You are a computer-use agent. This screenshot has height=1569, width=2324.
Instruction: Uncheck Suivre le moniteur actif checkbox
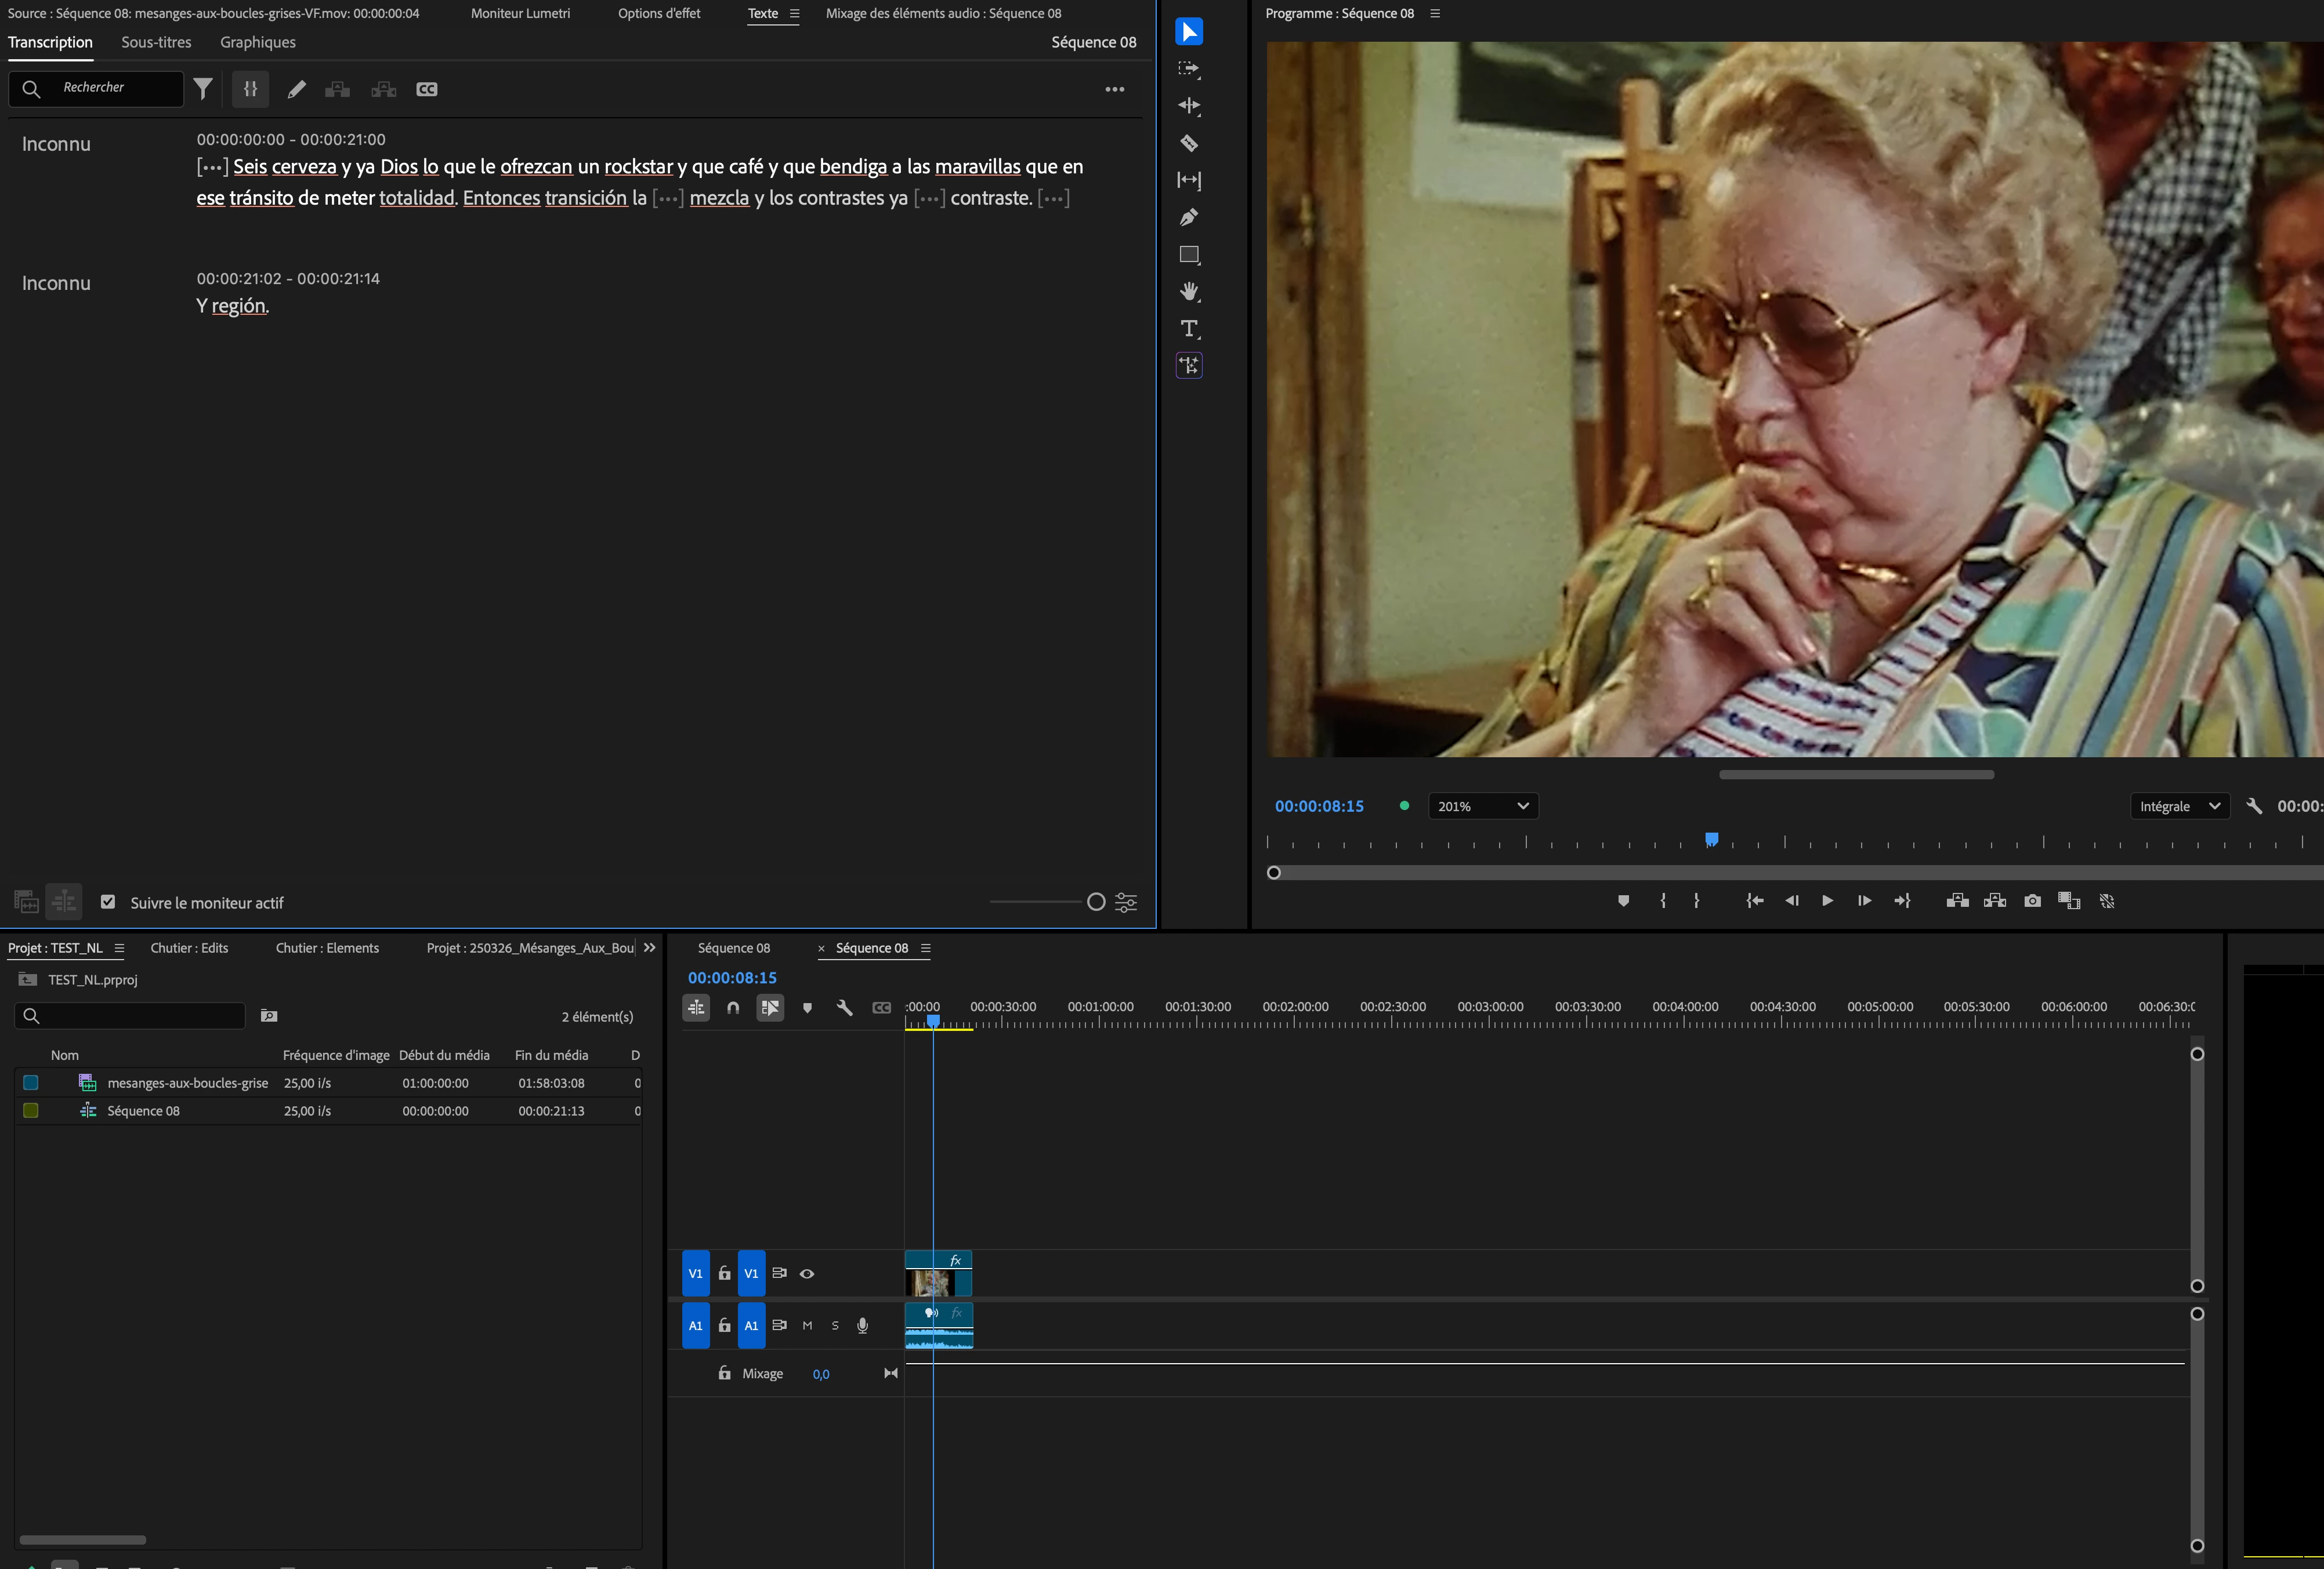click(108, 902)
